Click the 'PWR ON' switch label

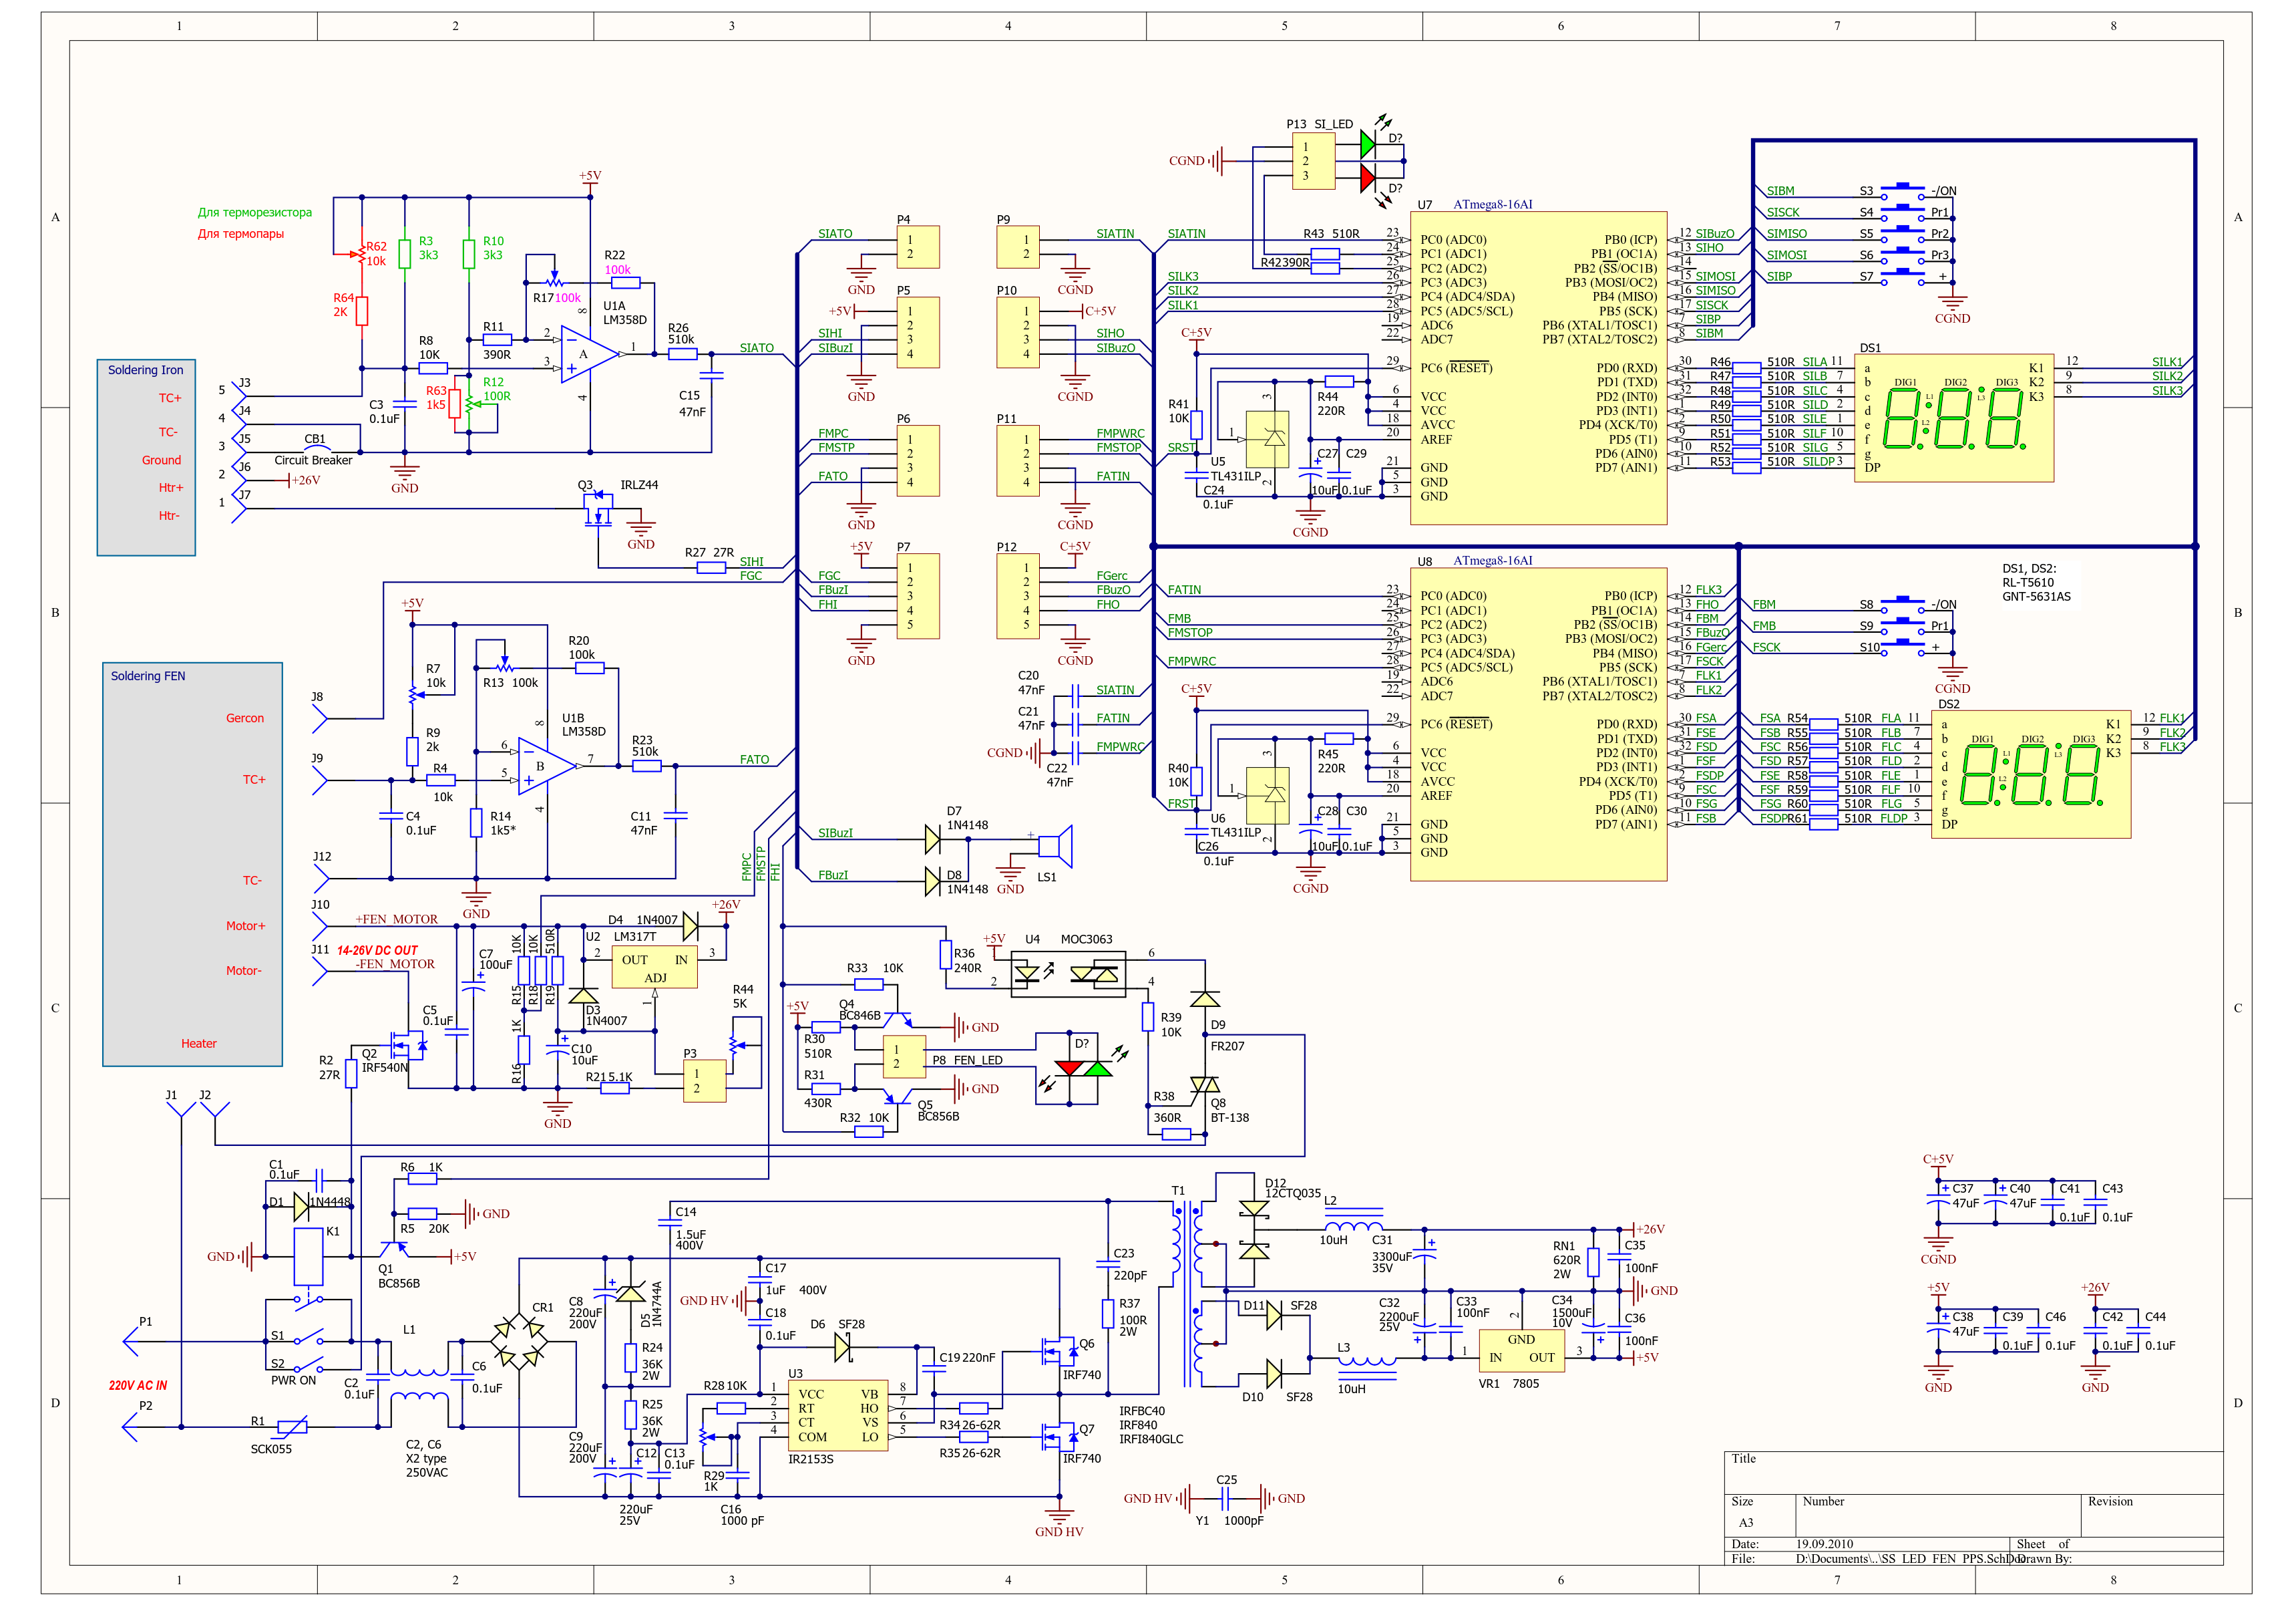[293, 1381]
